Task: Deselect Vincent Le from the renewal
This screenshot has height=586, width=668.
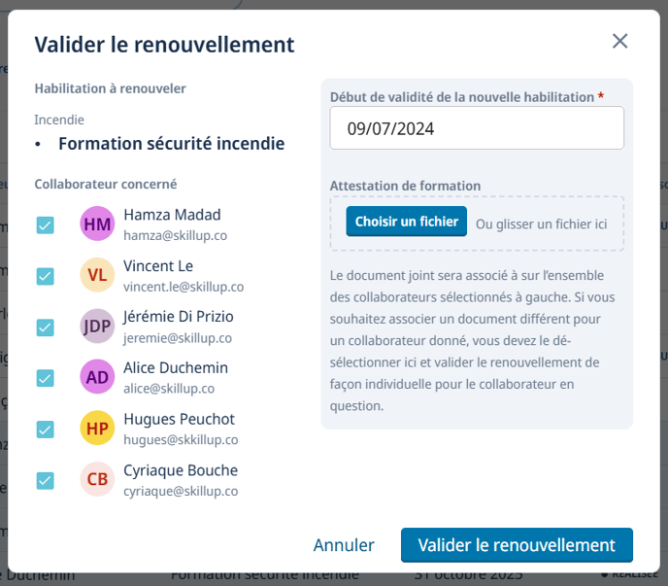Action: pos(45,276)
